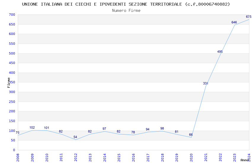Click data label 98 for 2018
The width and height of the screenshot is (252, 163).
click(x=162, y=128)
